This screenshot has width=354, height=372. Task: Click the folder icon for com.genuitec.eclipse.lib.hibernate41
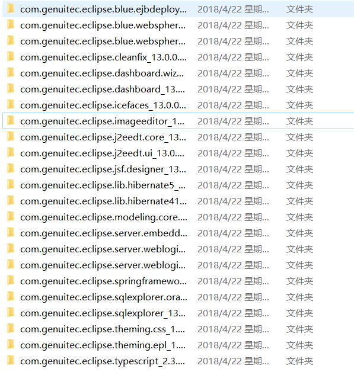pyautogui.click(x=11, y=201)
